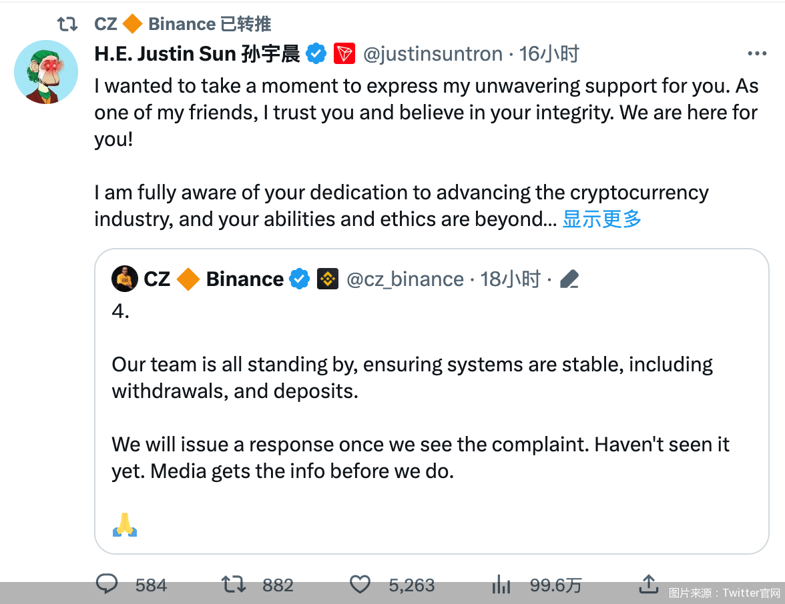Open the 16小时 timestamp link
785x604 pixels.
click(549, 53)
